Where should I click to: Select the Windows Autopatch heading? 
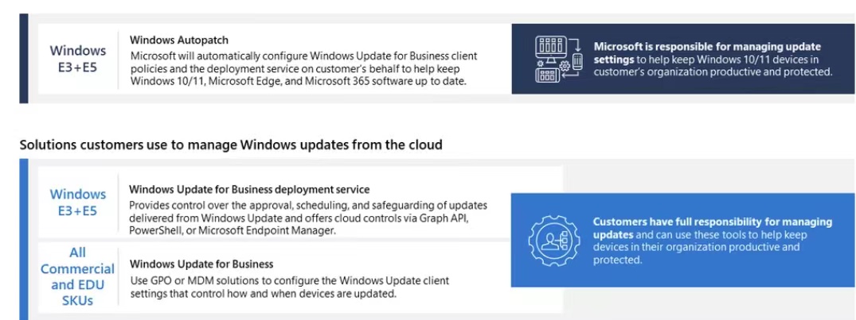(179, 40)
